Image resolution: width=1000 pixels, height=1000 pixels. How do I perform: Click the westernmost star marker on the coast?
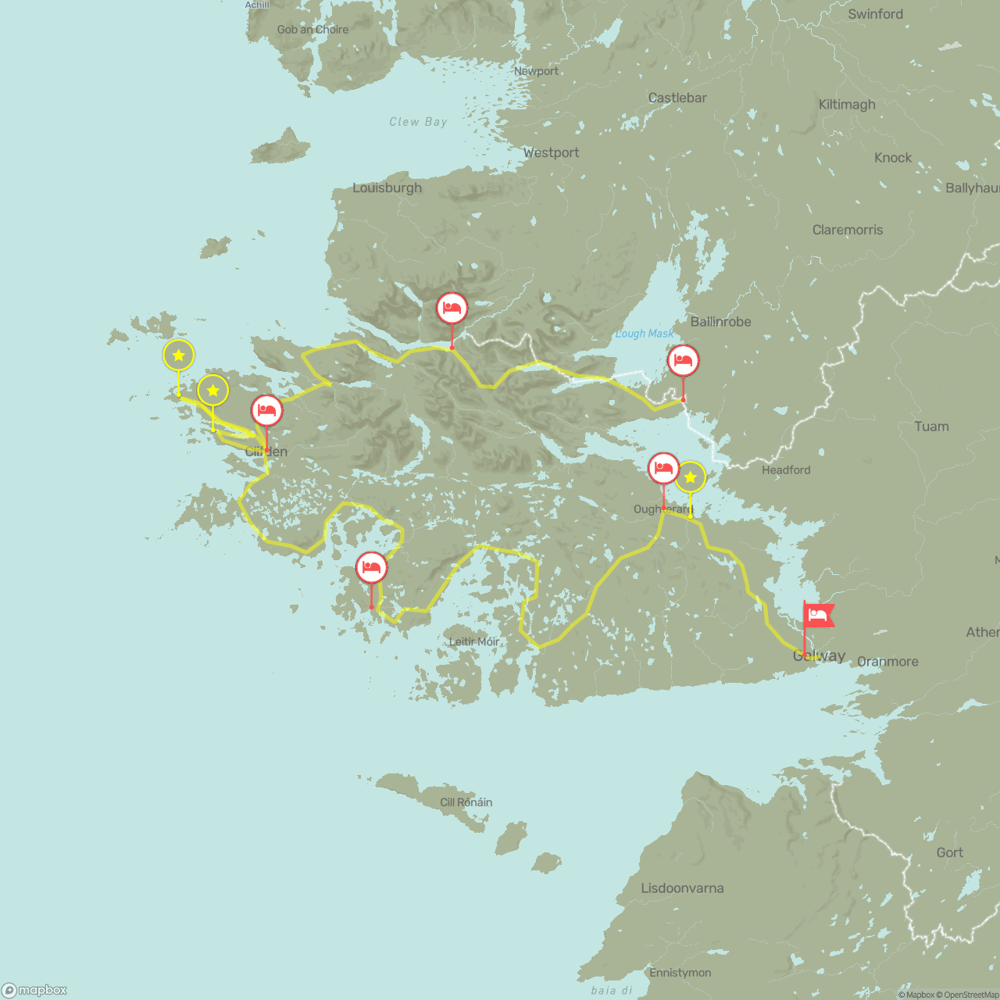pyautogui.click(x=179, y=355)
